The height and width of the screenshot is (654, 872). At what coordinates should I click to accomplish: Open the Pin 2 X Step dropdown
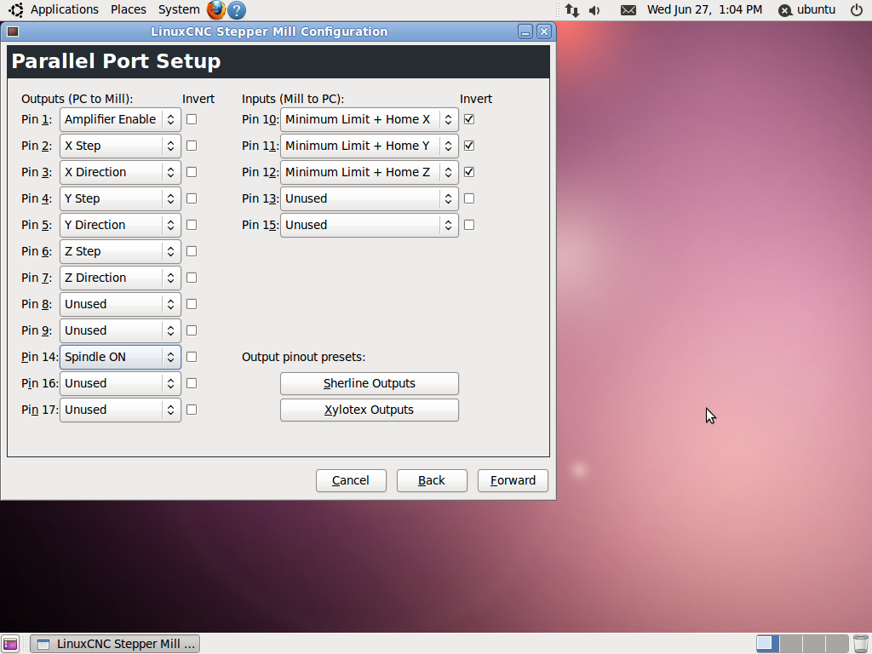(120, 146)
